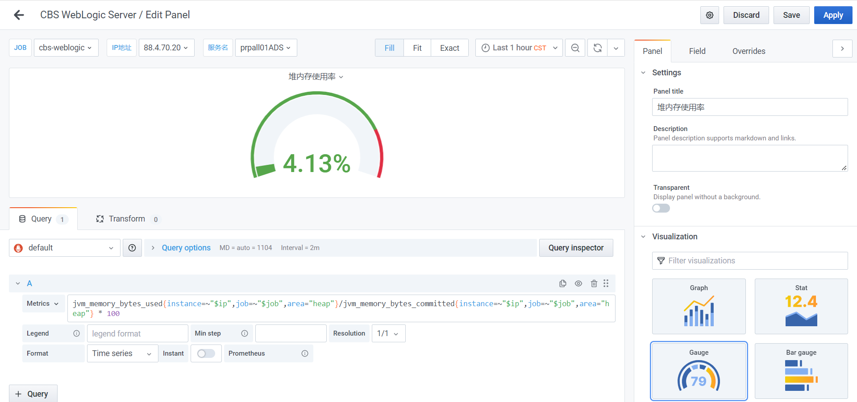Collapse query A row
The width and height of the screenshot is (857, 402).
(x=18, y=283)
